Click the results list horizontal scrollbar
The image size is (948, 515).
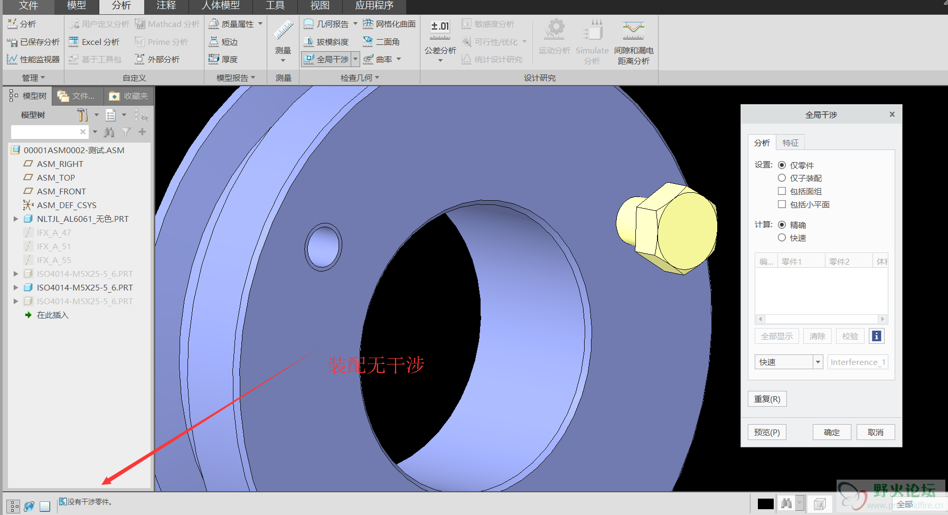pos(821,319)
